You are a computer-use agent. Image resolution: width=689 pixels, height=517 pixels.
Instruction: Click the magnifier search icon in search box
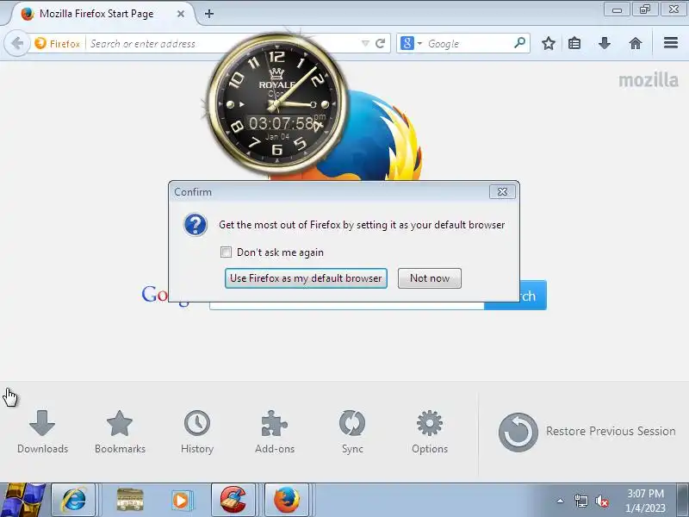pos(520,43)
